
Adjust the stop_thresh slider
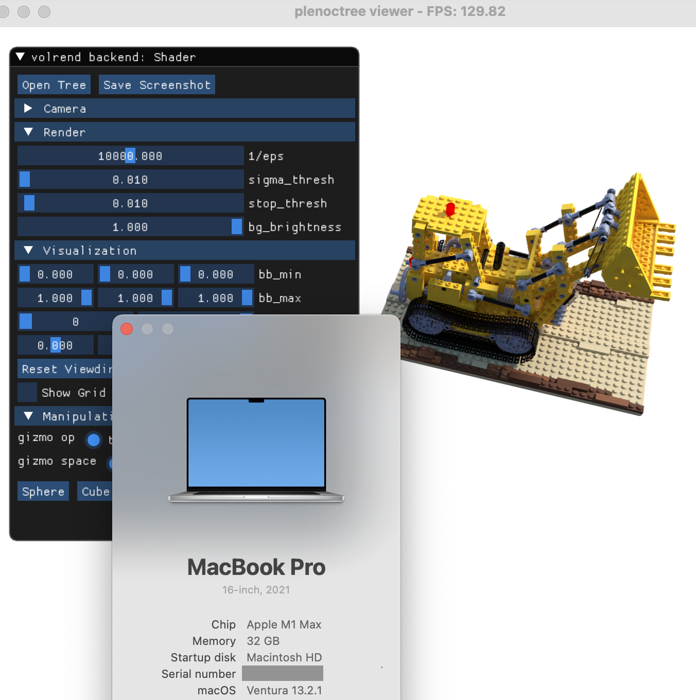(x=130, y=203)
